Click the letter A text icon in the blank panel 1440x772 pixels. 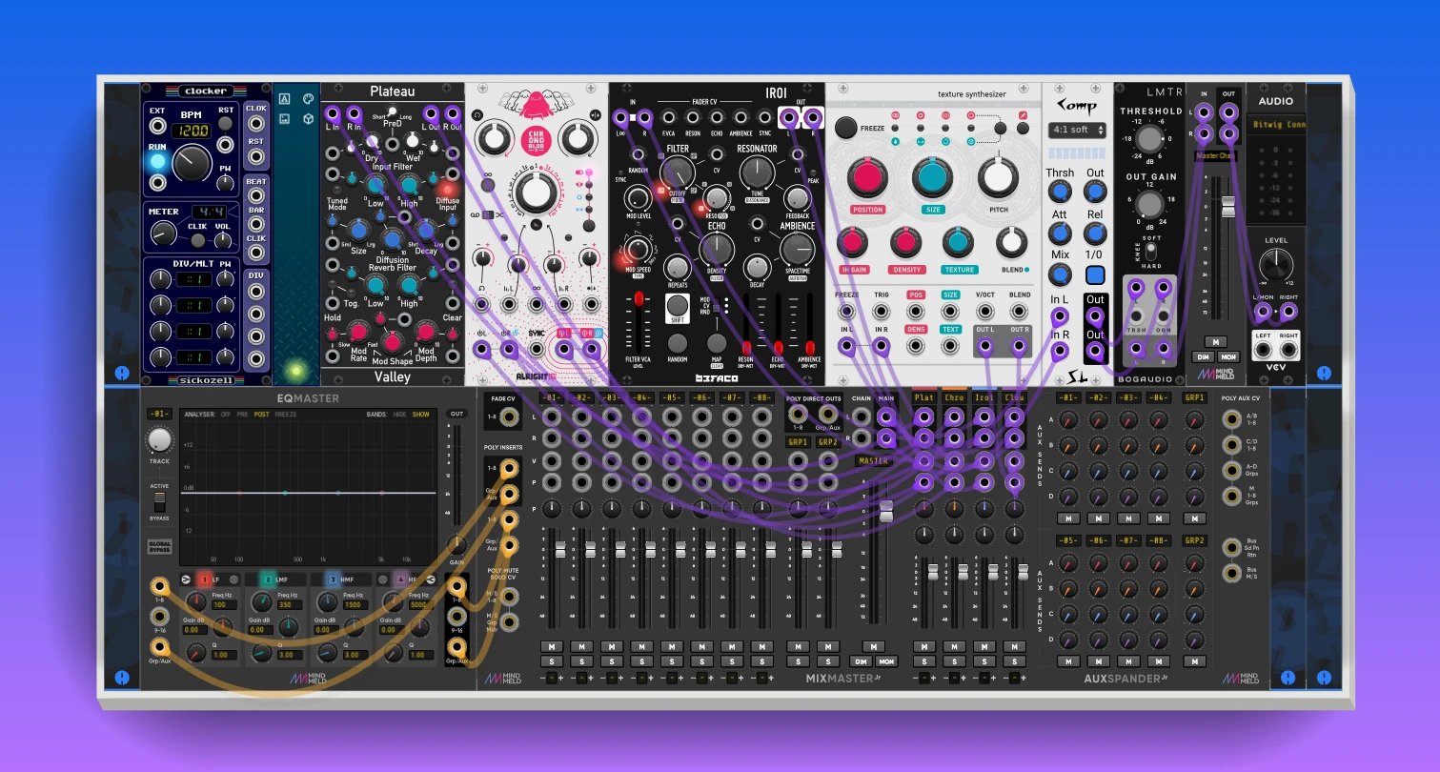(284, 98)
